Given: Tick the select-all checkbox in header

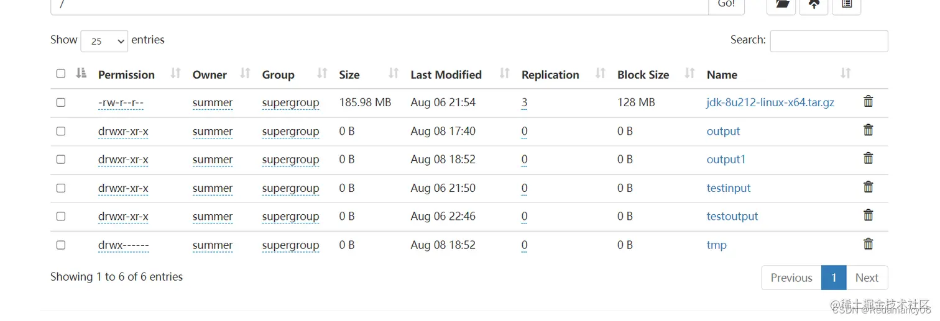Looking at the screenshot, I should pyautogui.click(x=61, y=73).
